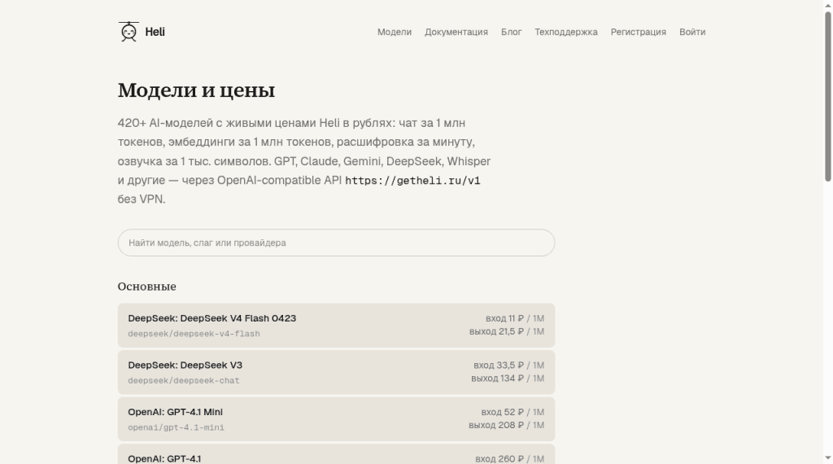This screenshot has height=464, width=833.
Task: Open the DeepSeek V4 Flash 0423 card
Action: [x=336, y=326]
